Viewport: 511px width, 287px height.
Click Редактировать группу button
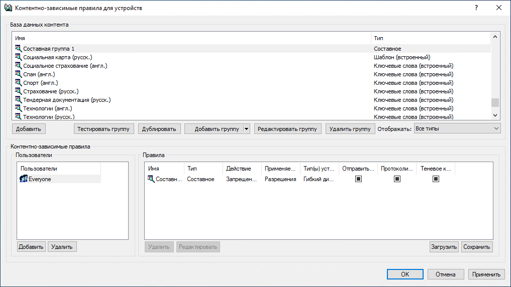coord(287,129)
